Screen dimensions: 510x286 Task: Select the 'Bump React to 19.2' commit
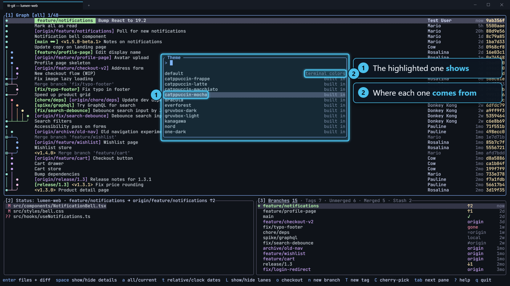tap(255, 20)
